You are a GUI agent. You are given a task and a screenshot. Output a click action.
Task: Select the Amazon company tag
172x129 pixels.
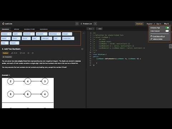pos(6,34)
